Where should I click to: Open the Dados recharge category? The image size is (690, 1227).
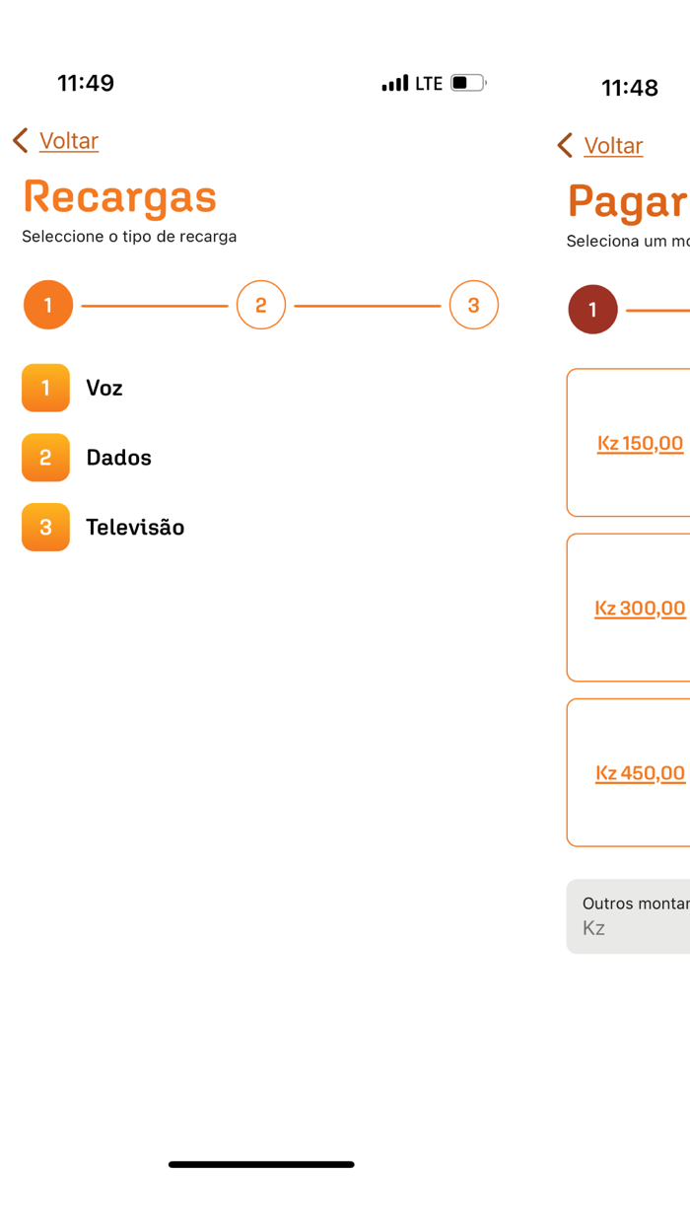[x=119, y=458]
